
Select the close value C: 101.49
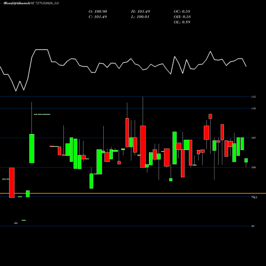[x=98, y=17]
